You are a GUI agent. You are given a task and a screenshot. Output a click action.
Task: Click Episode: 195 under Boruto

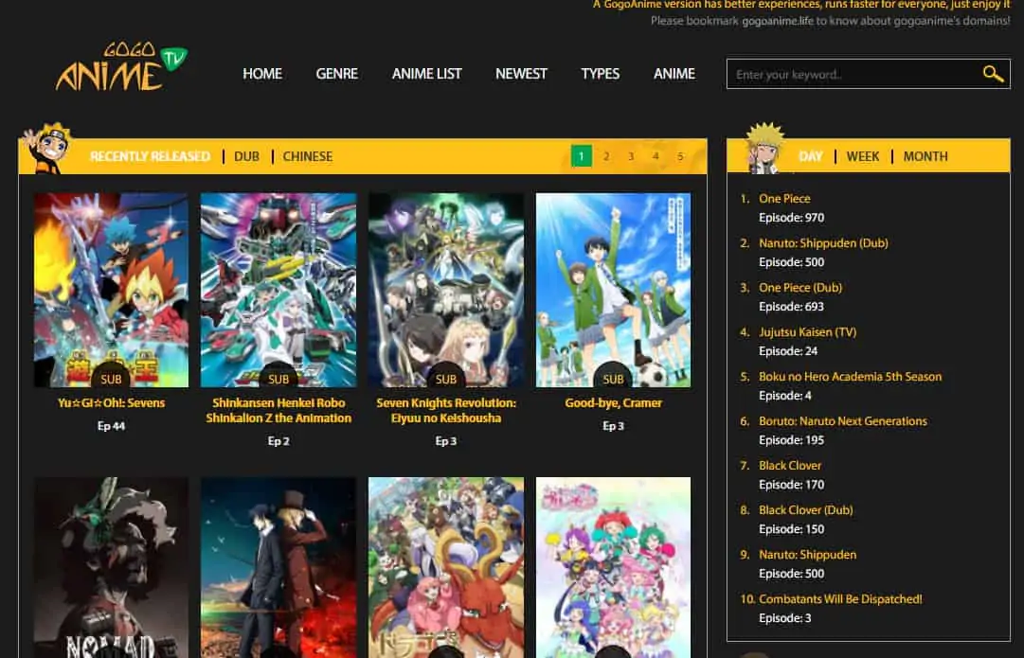pos(792,440)
